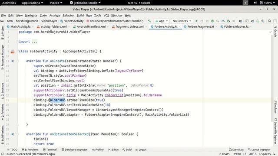Open the app run configuration dropdown

point(161,21)
